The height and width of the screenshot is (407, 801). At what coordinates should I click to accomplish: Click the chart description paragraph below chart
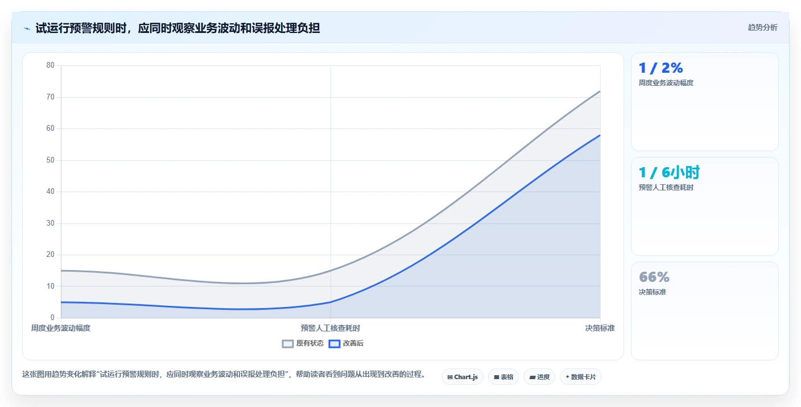tap(224, 375)
